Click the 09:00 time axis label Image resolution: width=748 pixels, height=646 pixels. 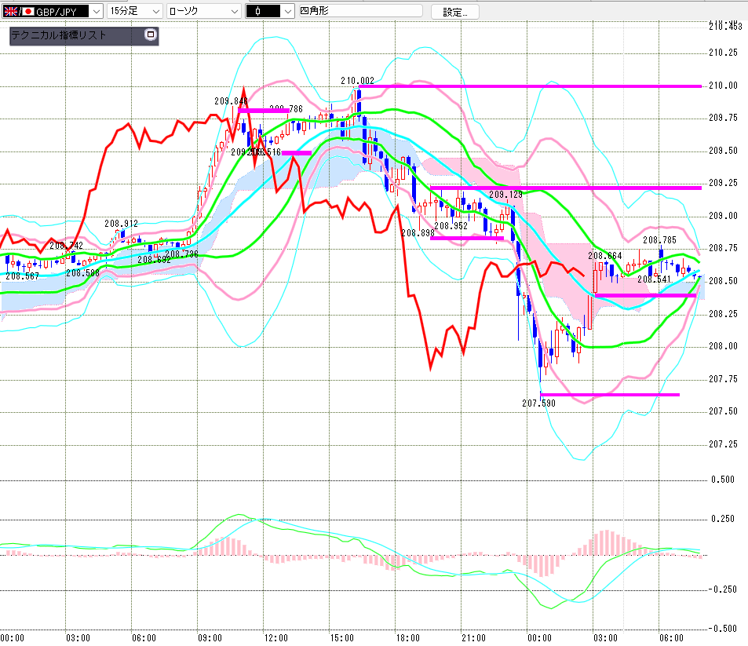(210, 638)
